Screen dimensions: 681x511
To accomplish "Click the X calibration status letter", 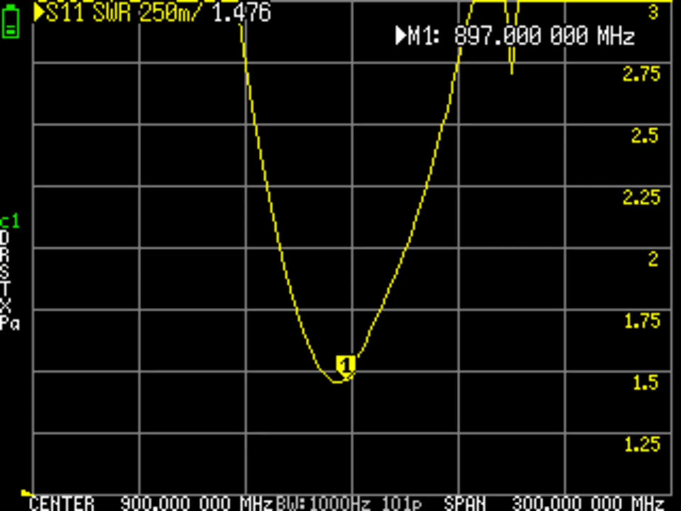I will 5,306.
